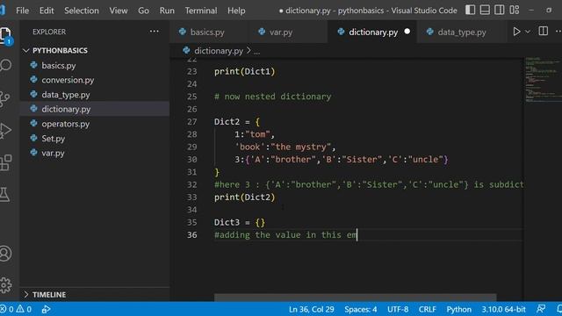Screen dimensions: 562x316
Task: Open the Go menu
Action: pyautogui.click(x=143, y=11)
